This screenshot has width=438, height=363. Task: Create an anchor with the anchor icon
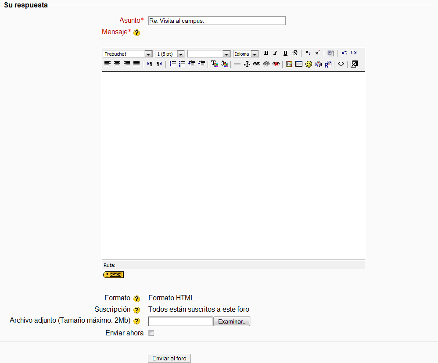click(247, 64)
